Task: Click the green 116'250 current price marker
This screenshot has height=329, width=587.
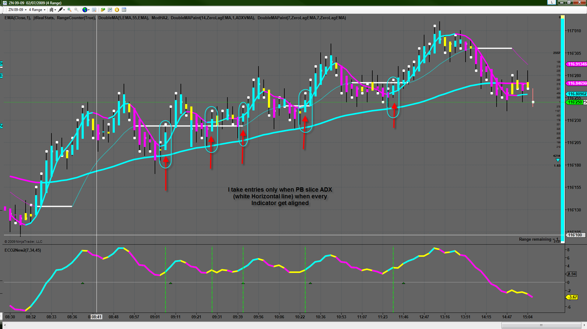Action: tap(575, 102)
